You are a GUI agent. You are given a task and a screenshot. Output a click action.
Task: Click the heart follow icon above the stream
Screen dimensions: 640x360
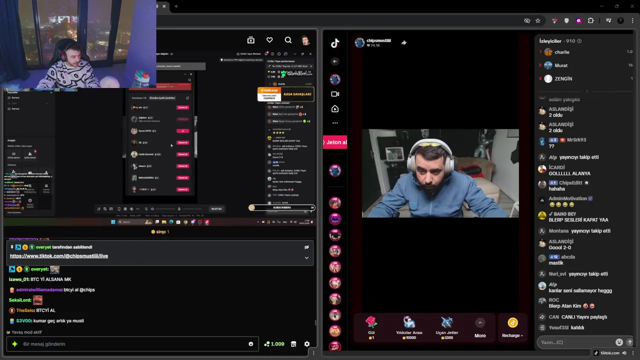tap(269, 40)
